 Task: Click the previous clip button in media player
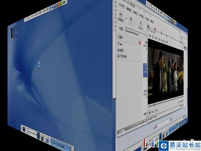pyautogui.click(x=155, y=111)
